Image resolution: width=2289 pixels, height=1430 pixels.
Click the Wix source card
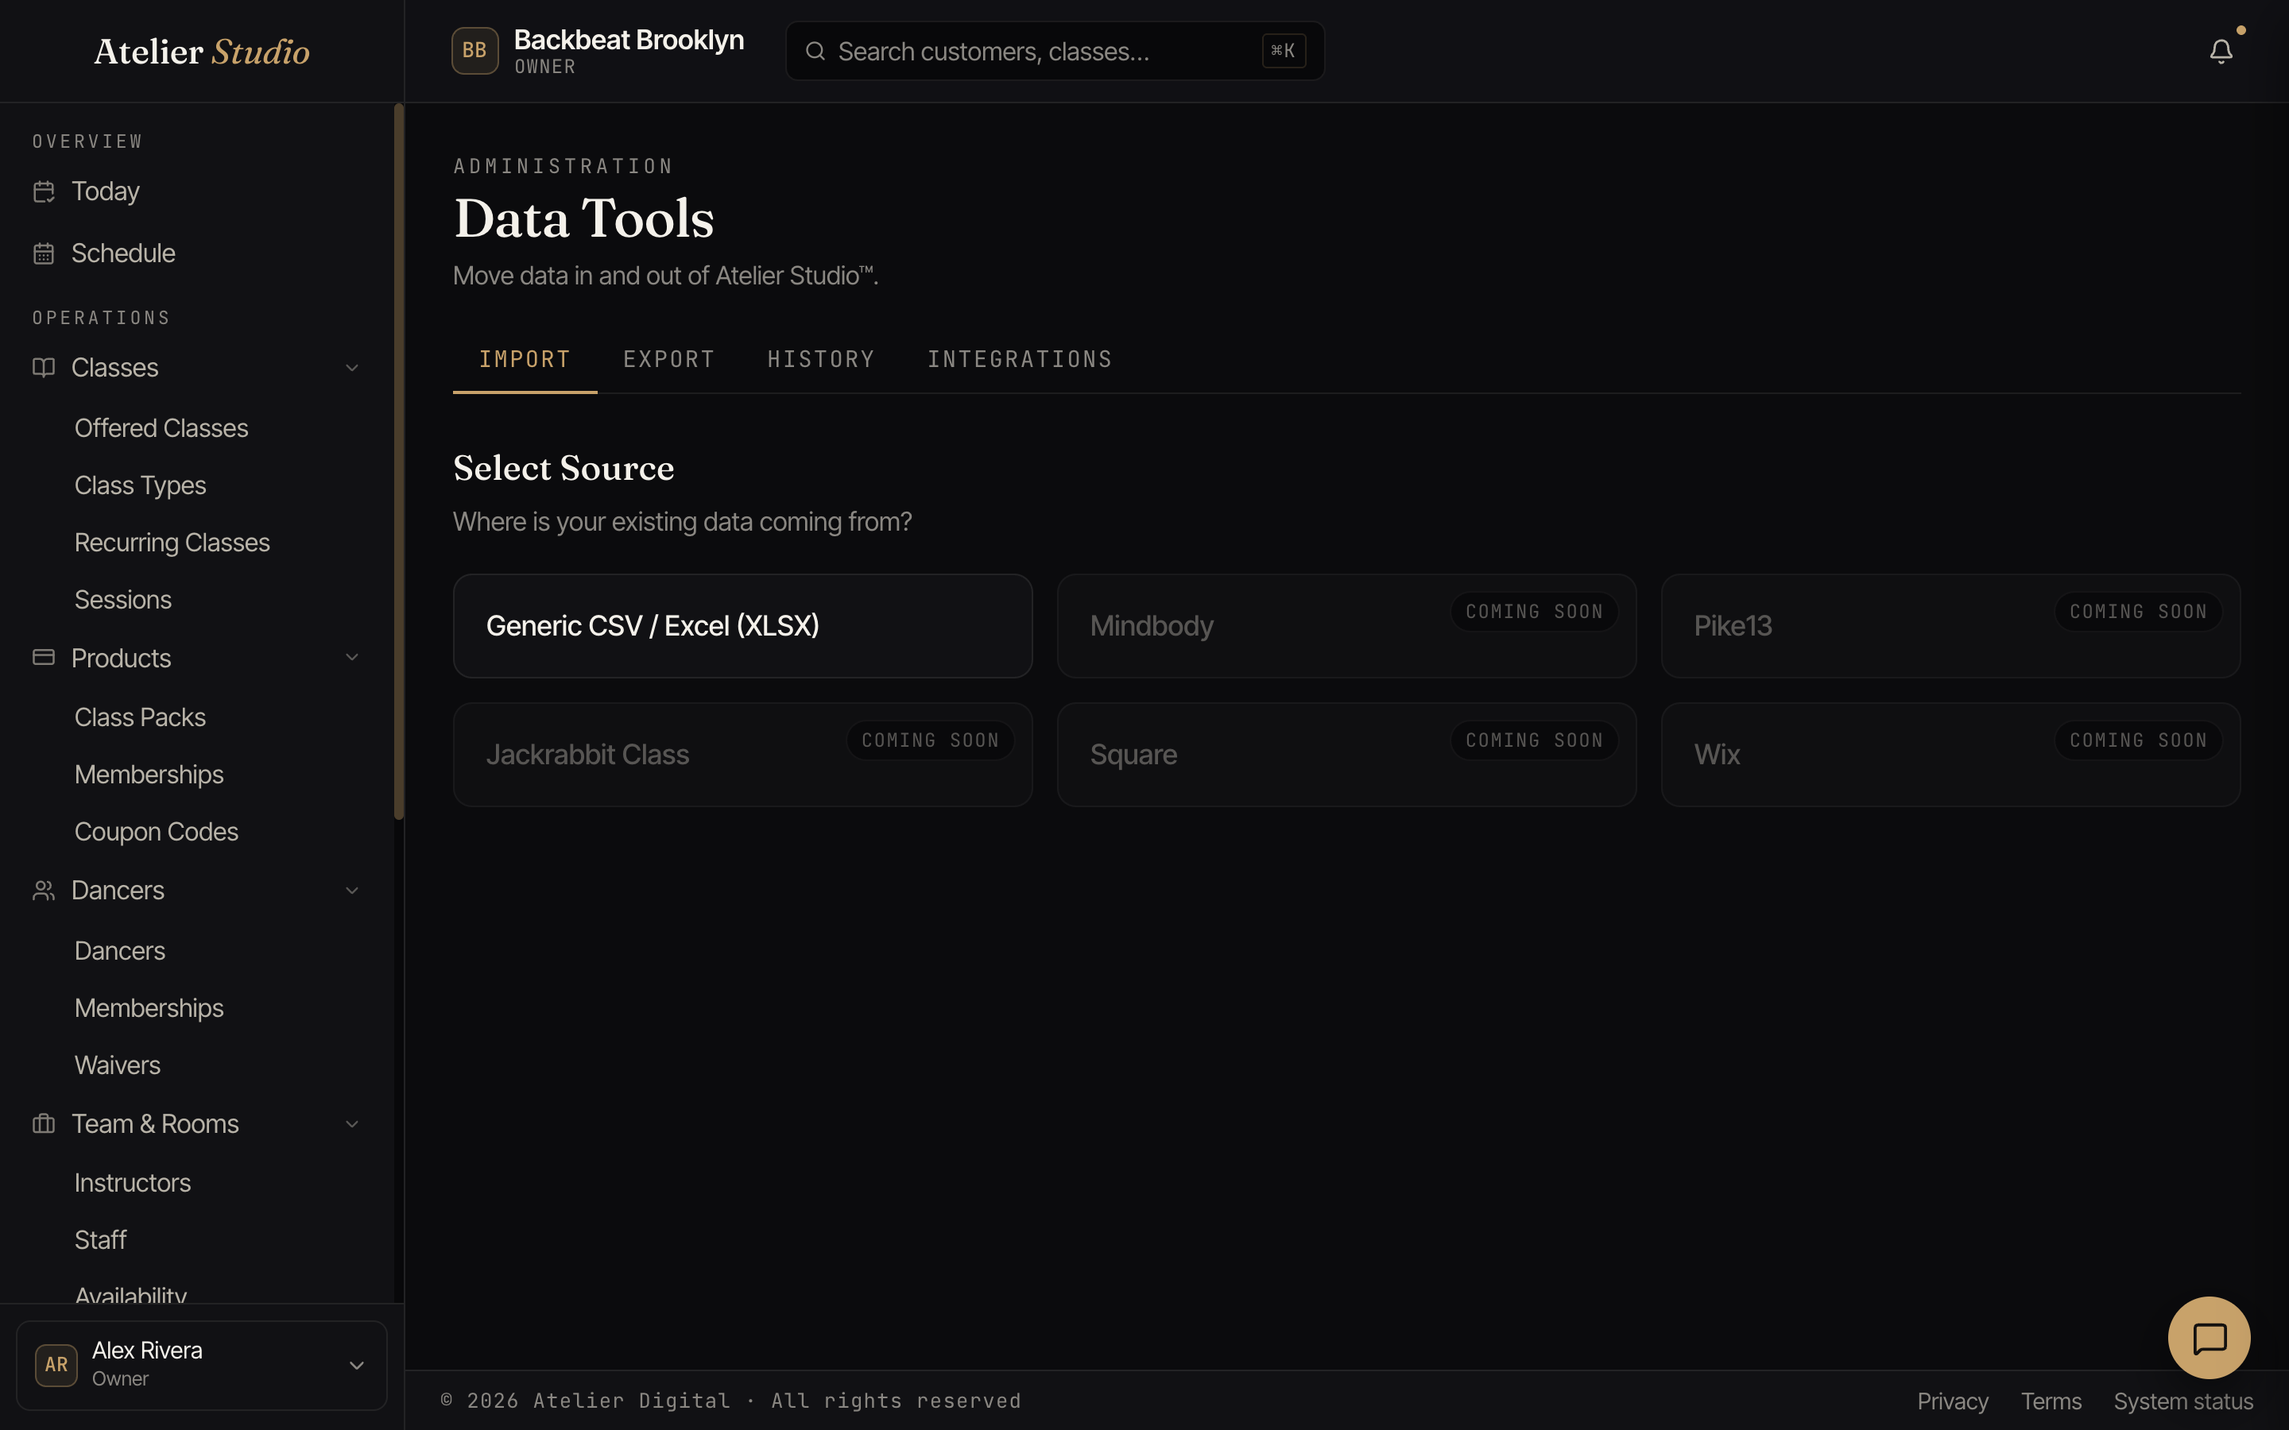coord(1950,755)
